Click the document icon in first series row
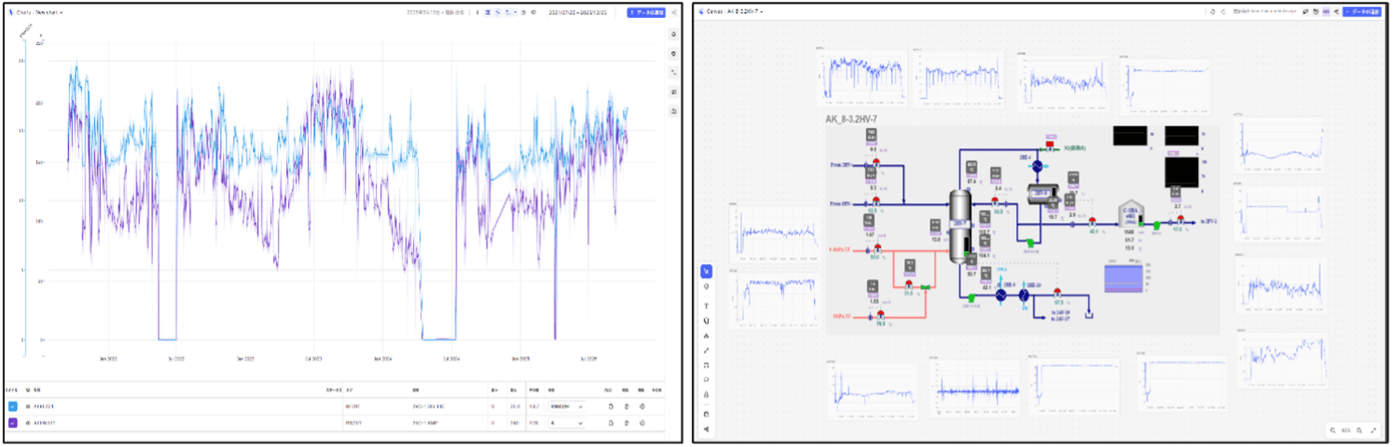 pyautogui.click(x=611, y=406)
